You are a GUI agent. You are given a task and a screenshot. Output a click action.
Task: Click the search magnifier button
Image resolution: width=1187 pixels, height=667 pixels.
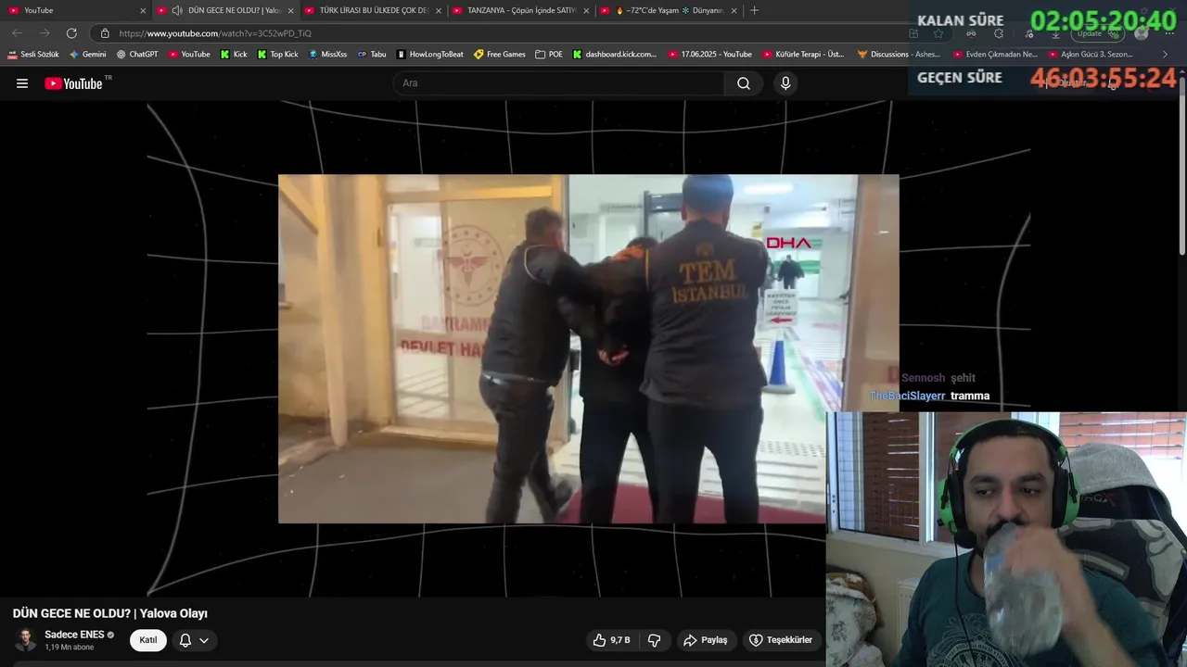coord(744,83)
